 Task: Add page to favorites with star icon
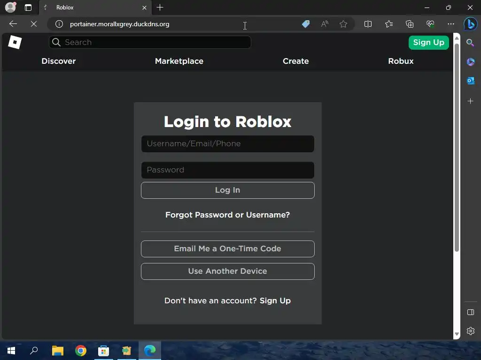(x=343, y=24)
